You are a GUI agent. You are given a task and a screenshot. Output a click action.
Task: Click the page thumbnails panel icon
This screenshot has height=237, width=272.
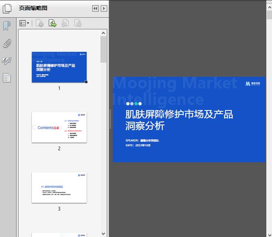pos(7,8)
